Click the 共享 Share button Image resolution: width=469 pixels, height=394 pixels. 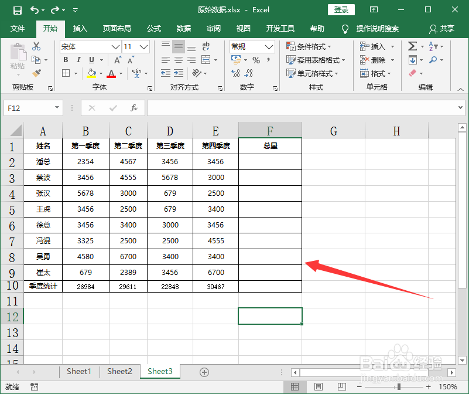(x=442, y=29)
